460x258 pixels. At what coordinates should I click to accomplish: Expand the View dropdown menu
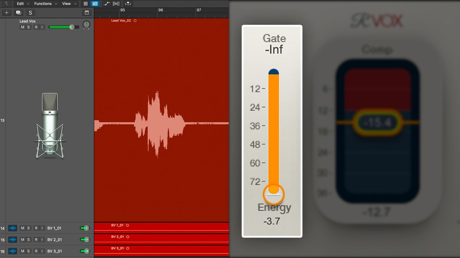click(69, 4)
